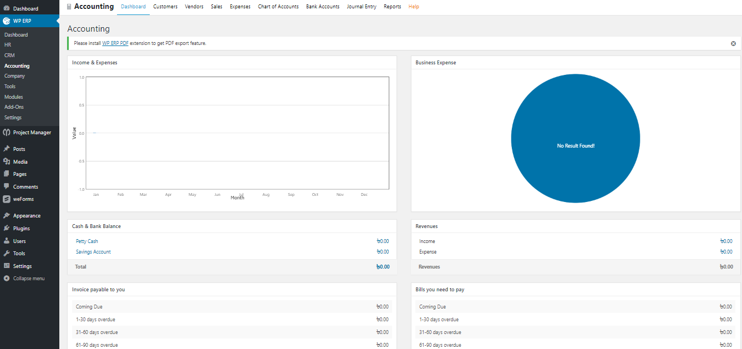The height and width of the screenshot is (349, 742).
Task: Click the Expense revenue amount link
Action: 726,252
